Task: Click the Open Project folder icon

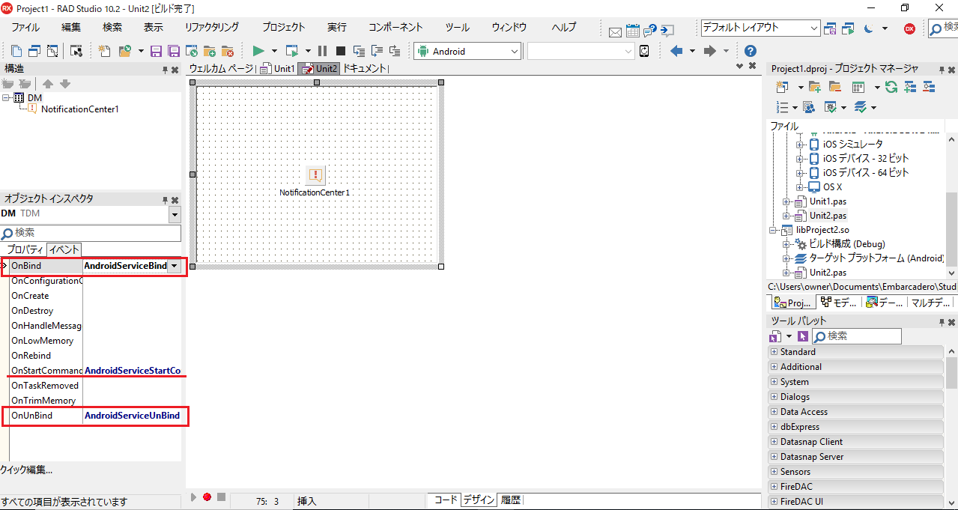Action: (x=124, y=51)
